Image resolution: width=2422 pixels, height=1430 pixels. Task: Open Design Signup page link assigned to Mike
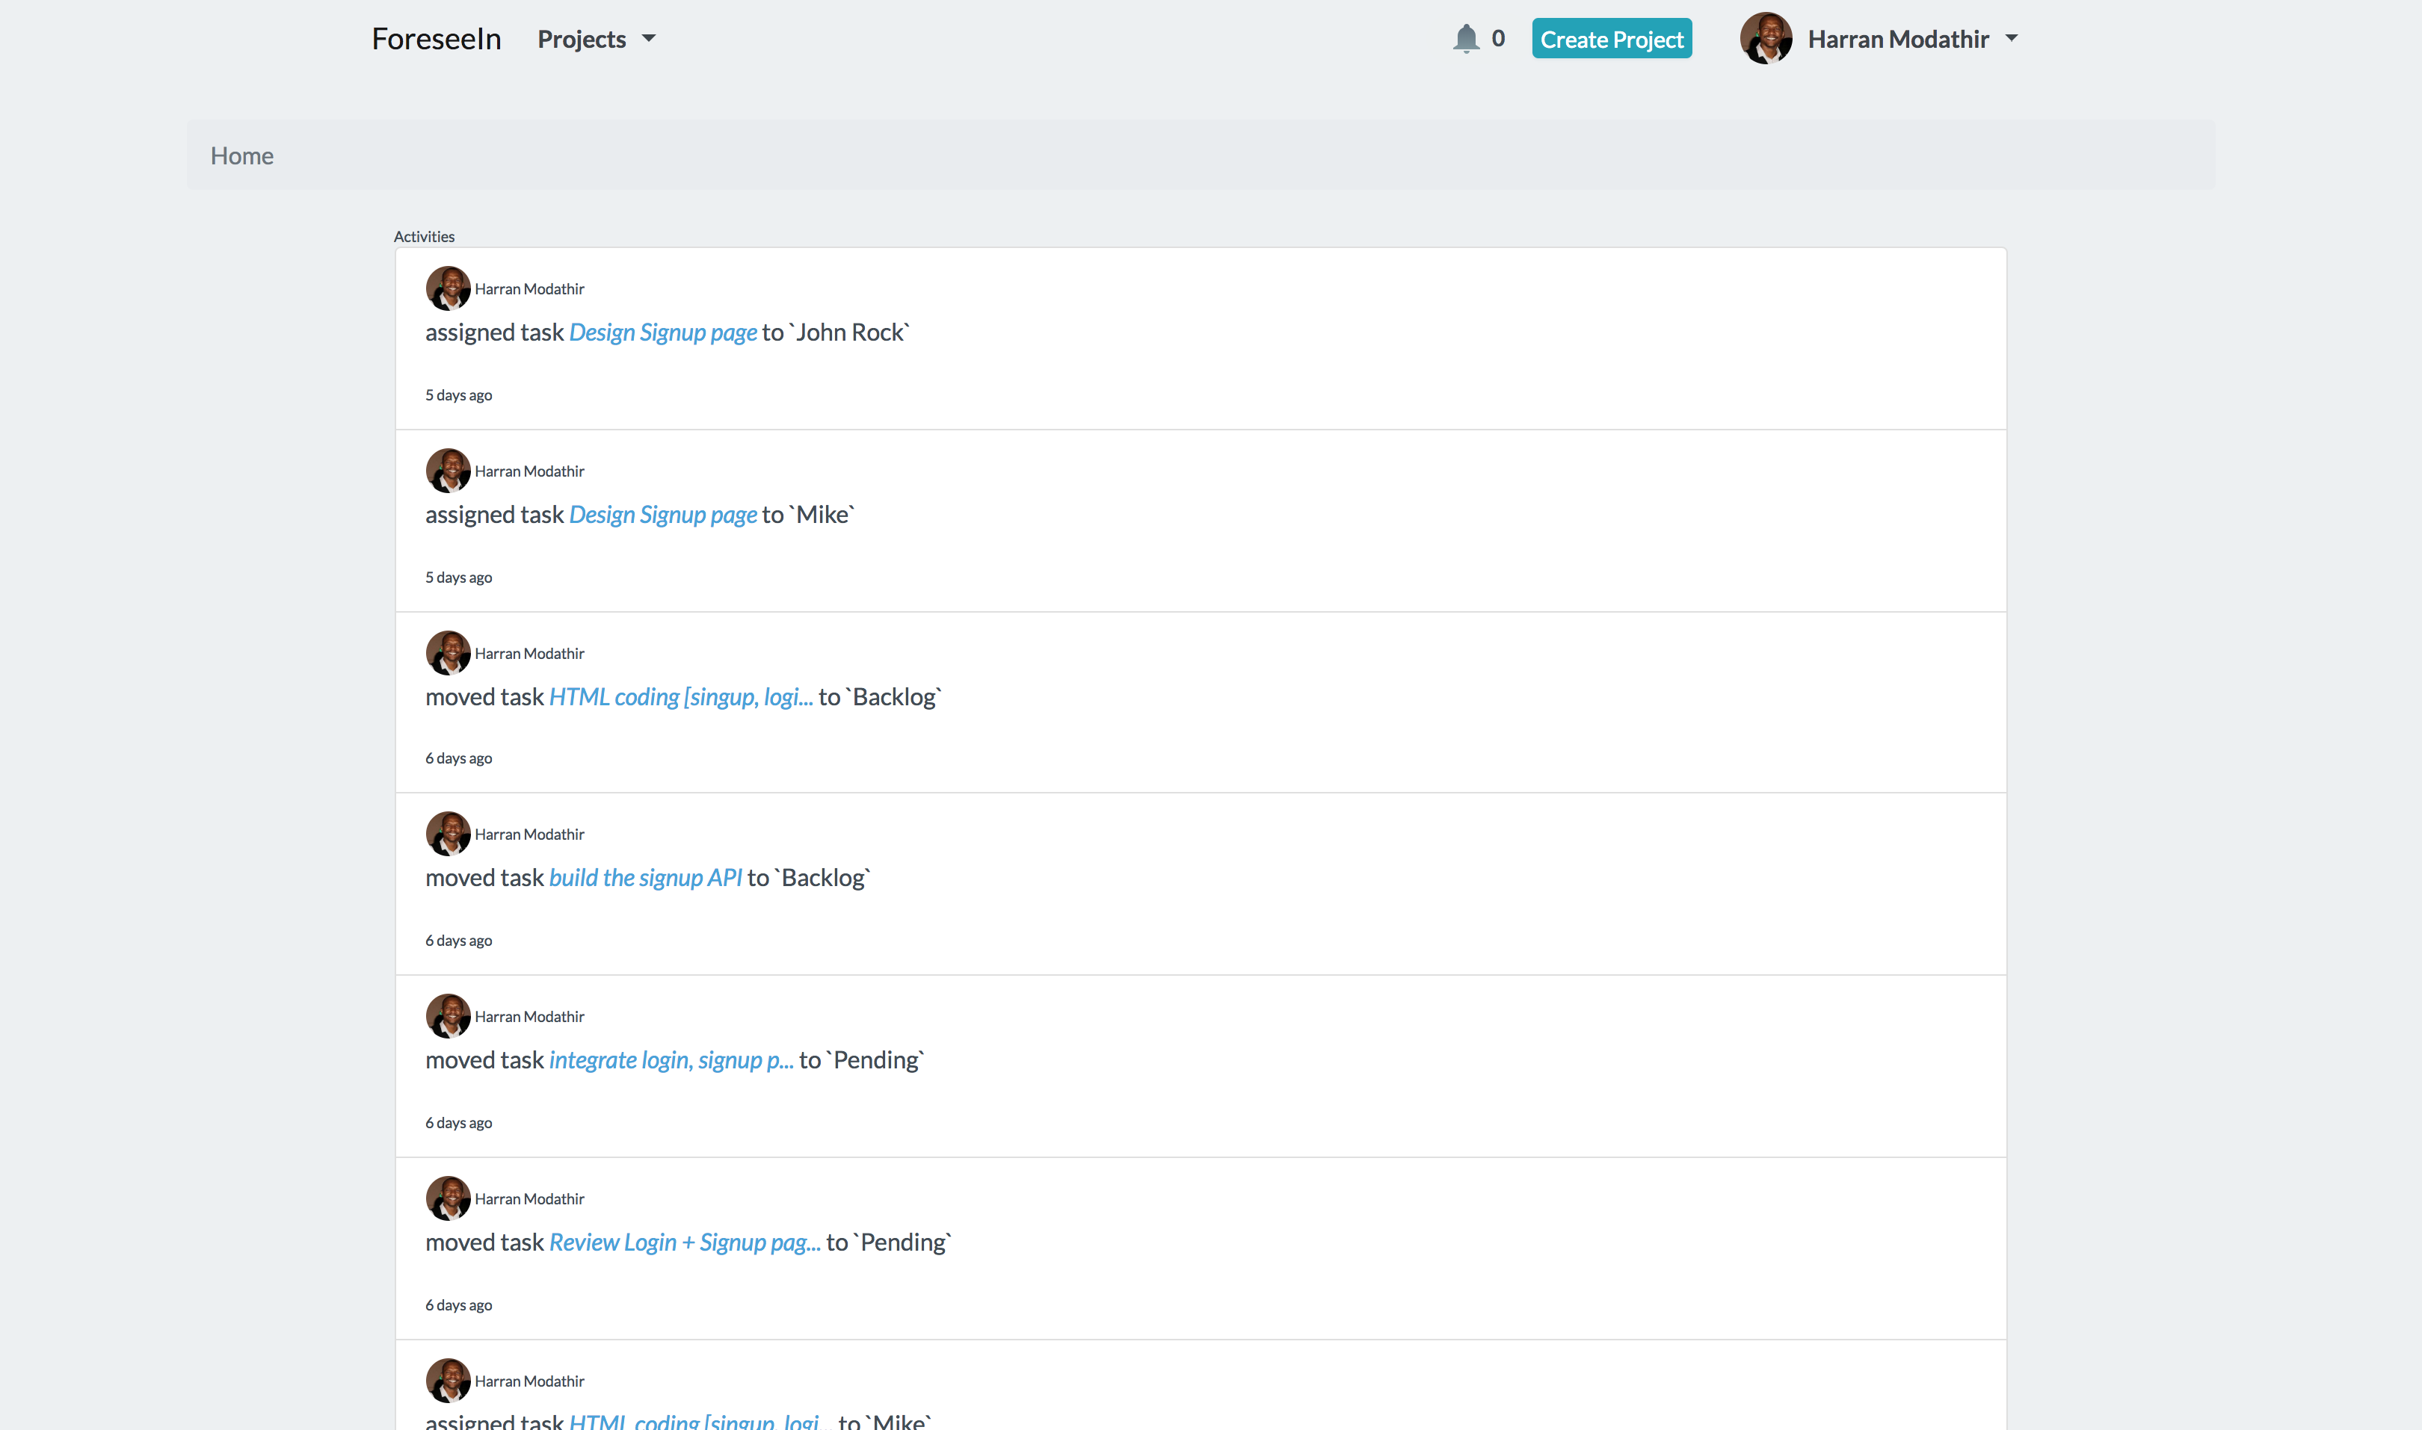[662, 515]
